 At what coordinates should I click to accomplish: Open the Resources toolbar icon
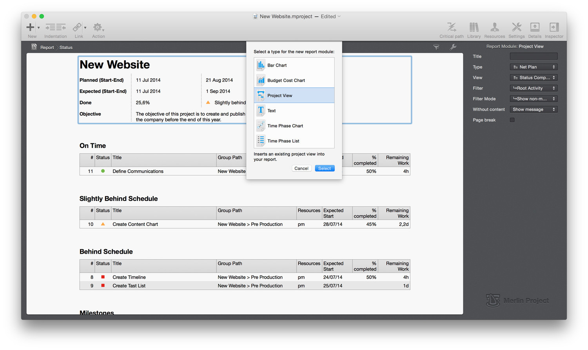pos(494,27)
